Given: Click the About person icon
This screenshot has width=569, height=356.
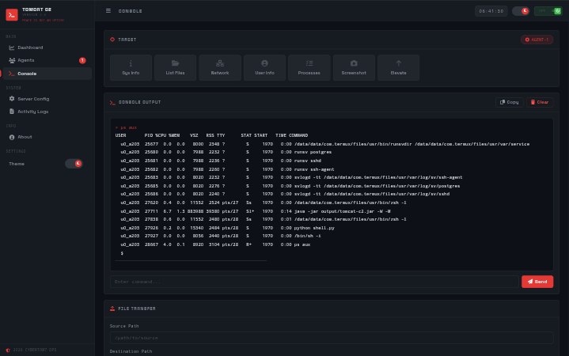Looking at the screenshot, I should (x=12, y=137).
